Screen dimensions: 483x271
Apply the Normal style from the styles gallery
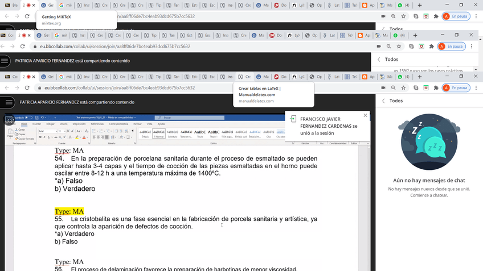158,133
